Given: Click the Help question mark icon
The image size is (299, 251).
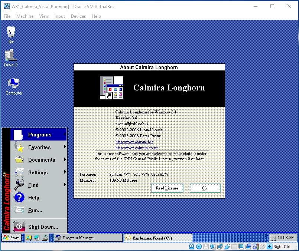Looking at the screenshot, I should pos(19,197).
